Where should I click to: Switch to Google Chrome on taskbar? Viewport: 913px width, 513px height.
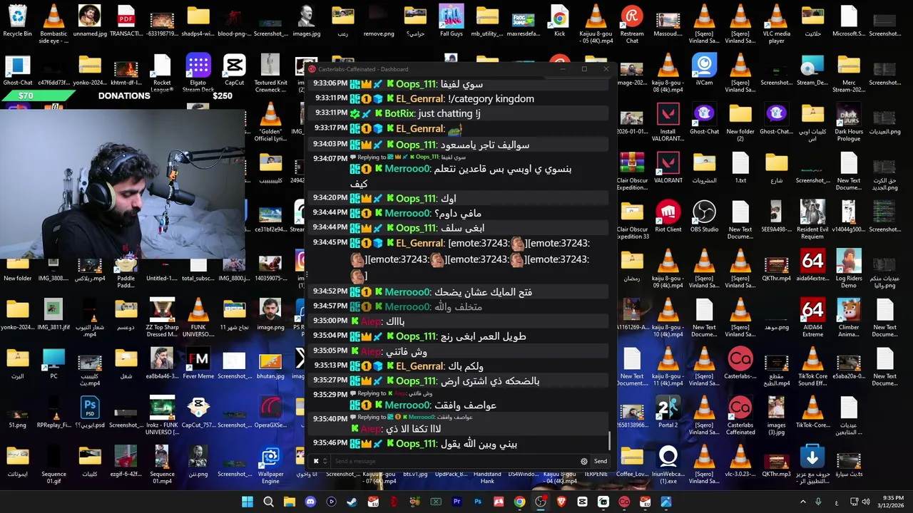(519, 502)
